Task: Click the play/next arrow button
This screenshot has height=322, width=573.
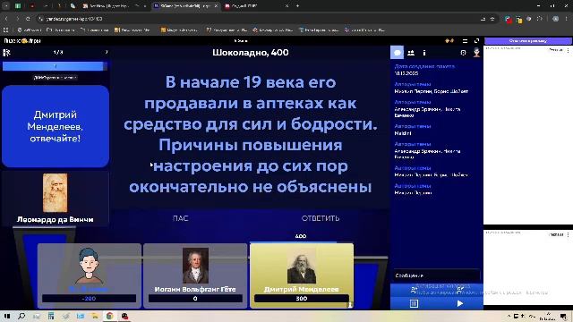Action: 460,303
